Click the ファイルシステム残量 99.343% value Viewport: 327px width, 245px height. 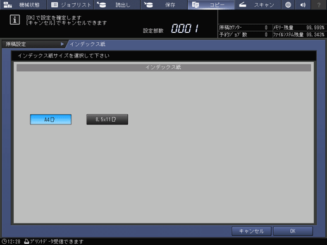pyautogui.click(x=316, y=35)
